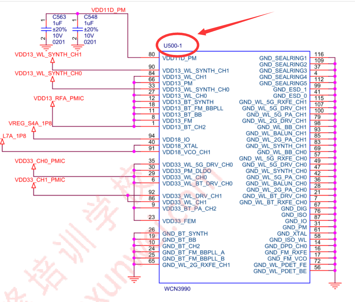The width and height of the screenshot is (355, 302).
Task: Click pin name VDD33_WL_DRV_CH1
Action: tap(192, 196)
